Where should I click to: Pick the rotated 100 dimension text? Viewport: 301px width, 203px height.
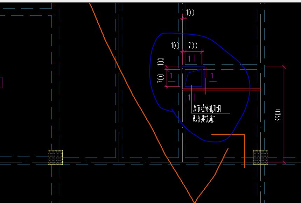click(161, 62)
